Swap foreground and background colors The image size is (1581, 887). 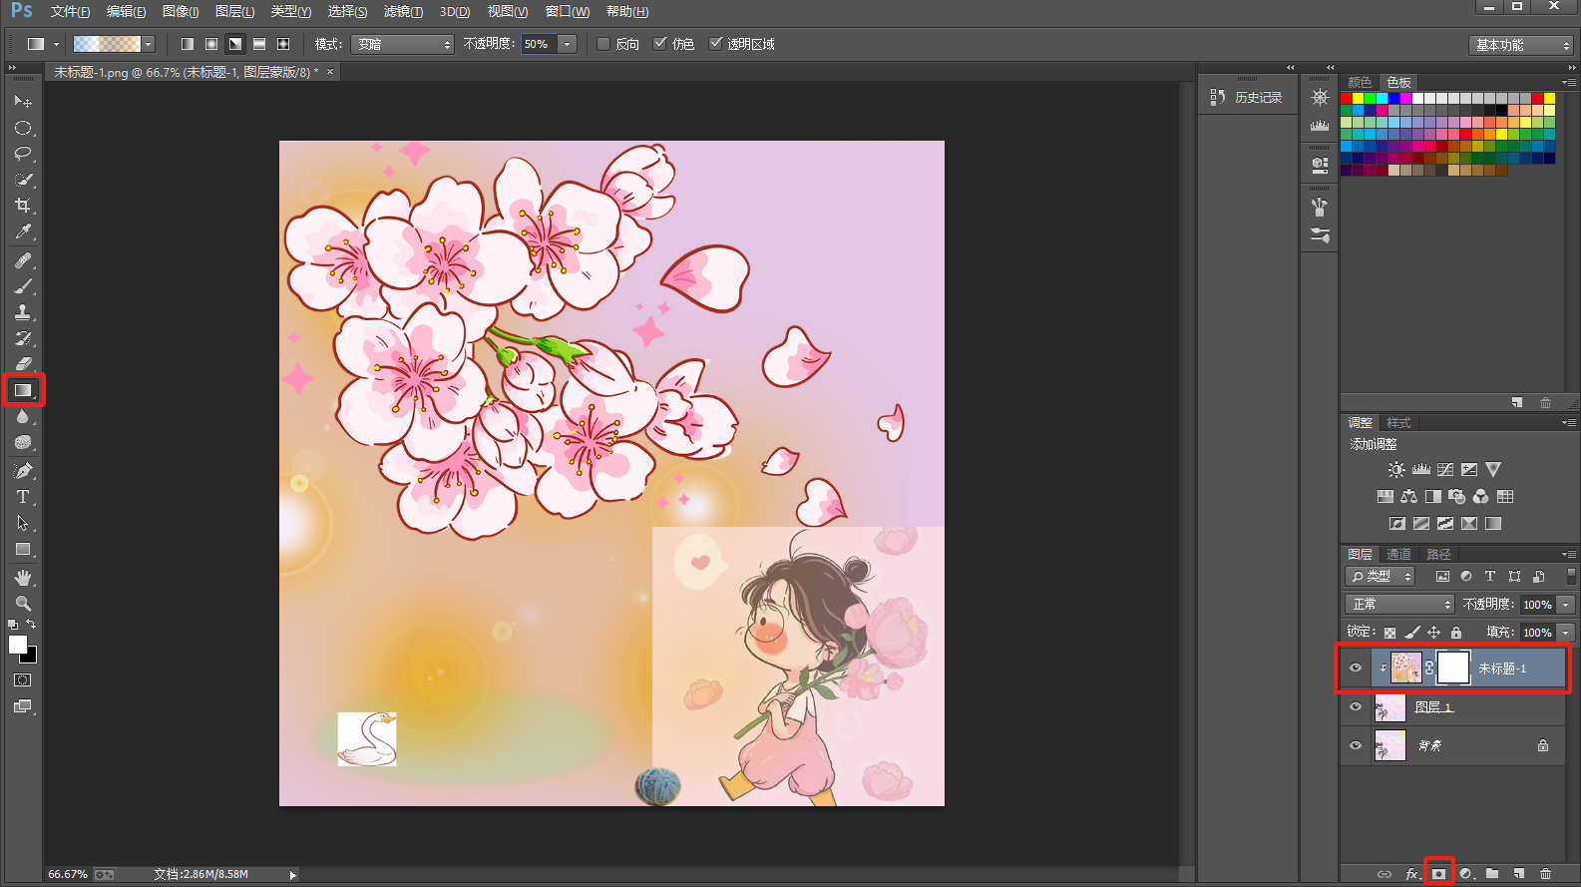tap(31, 625)
